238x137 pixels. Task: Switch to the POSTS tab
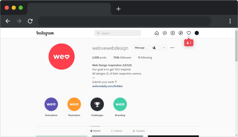95,131
